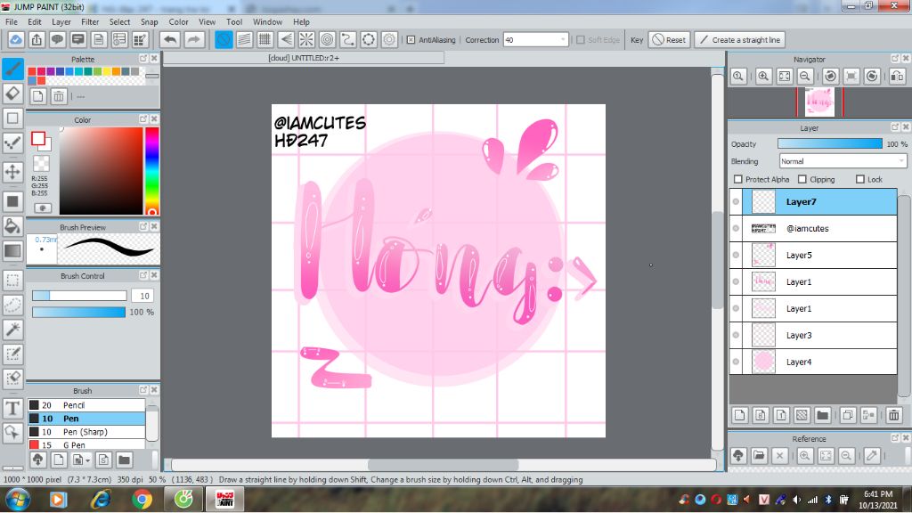Click the Reset button
912x513 pixels.
[669, 39]
